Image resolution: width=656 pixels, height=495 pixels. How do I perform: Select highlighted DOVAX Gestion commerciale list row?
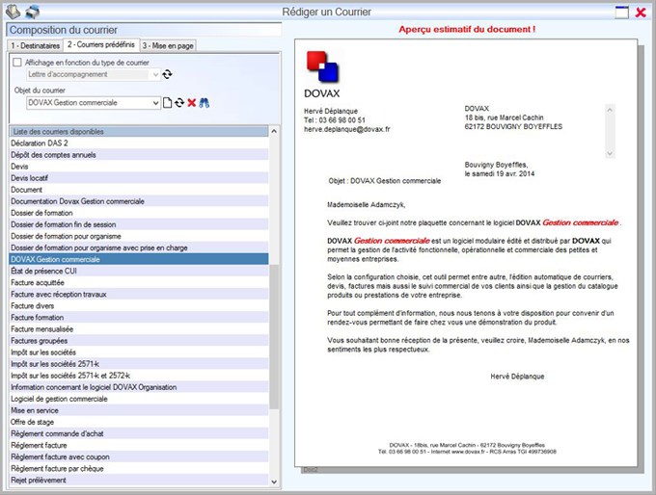139,259
